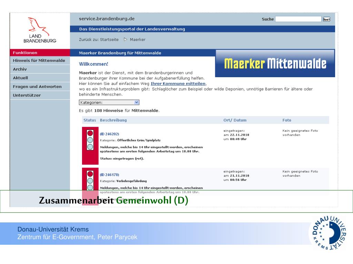Click the Ort/ Datum column header
The height and width of the screenshot is (264, 353).
235,120
